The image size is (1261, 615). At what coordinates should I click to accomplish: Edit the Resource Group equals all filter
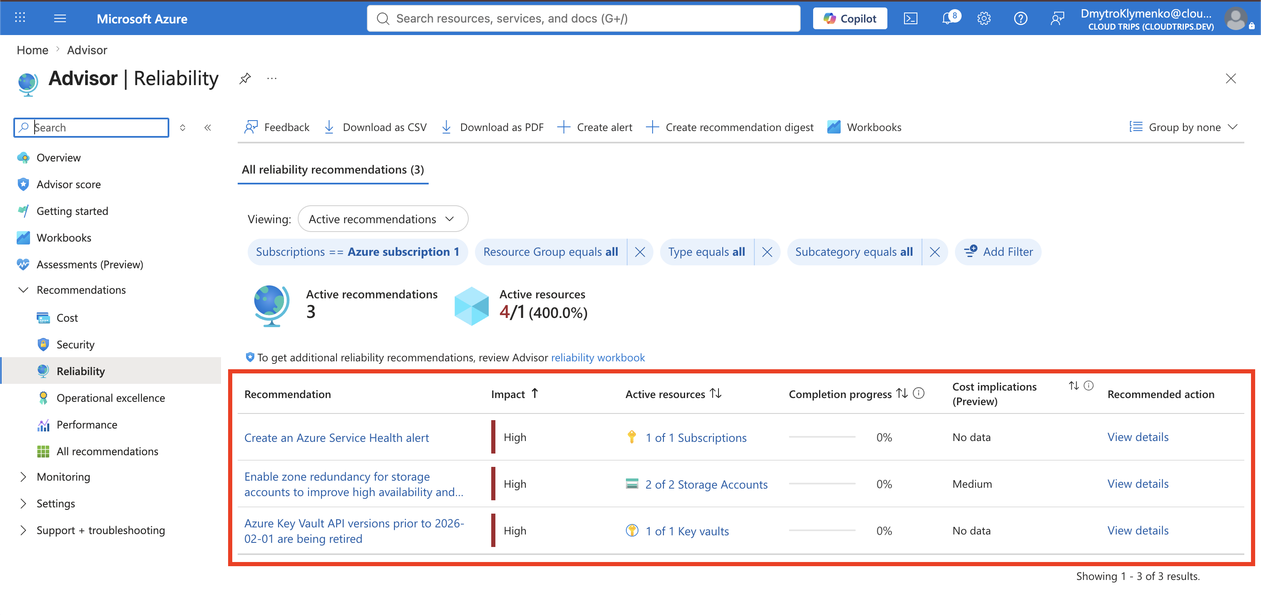(551, 252)
